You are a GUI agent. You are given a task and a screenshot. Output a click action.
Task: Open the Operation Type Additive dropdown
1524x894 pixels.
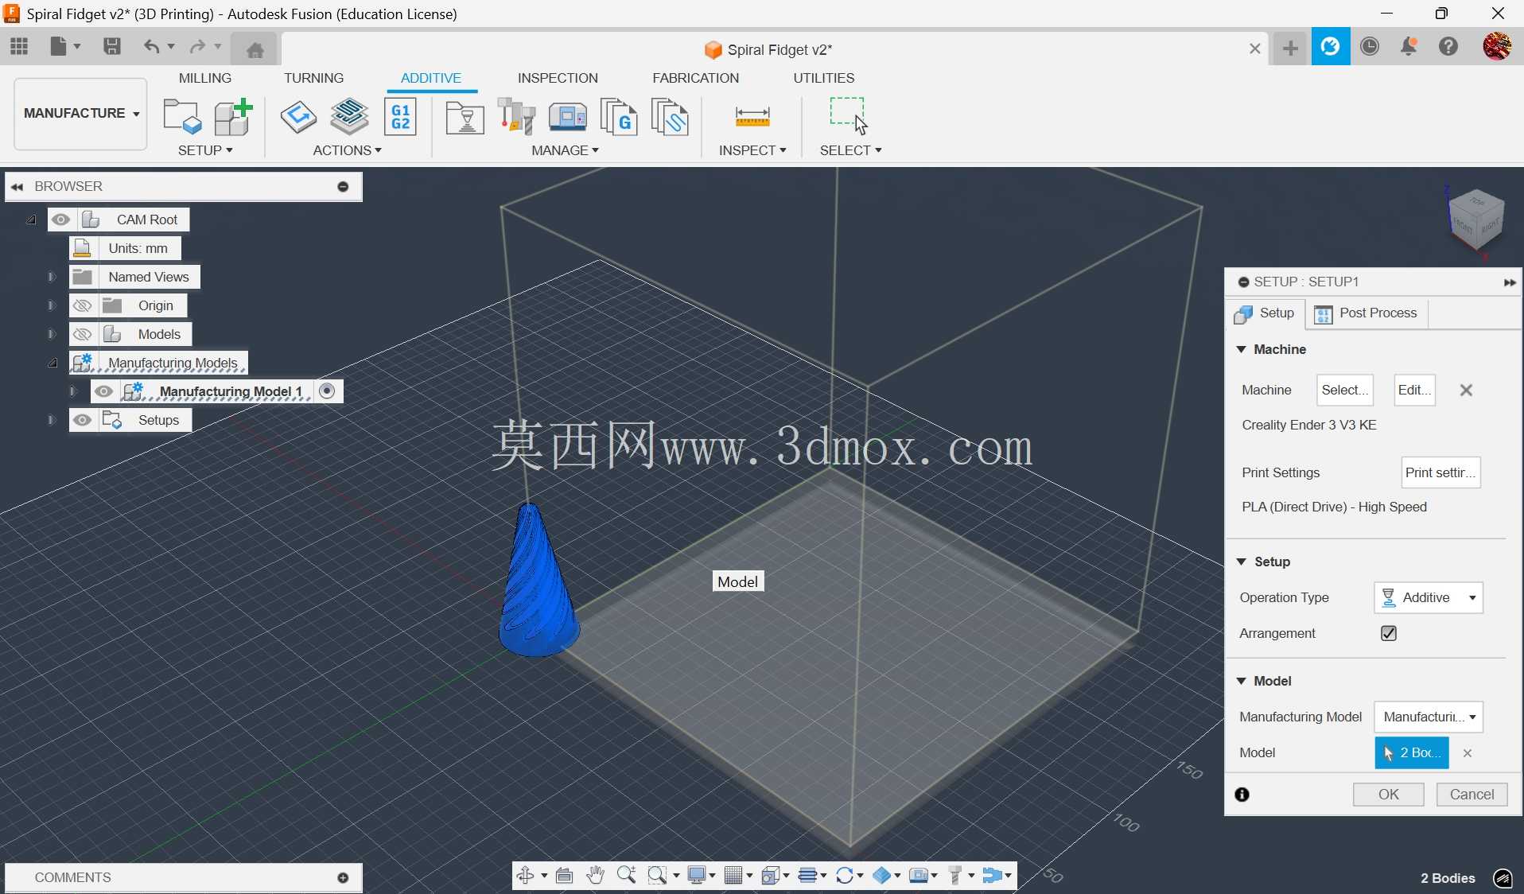click(x=1428, y=597)
